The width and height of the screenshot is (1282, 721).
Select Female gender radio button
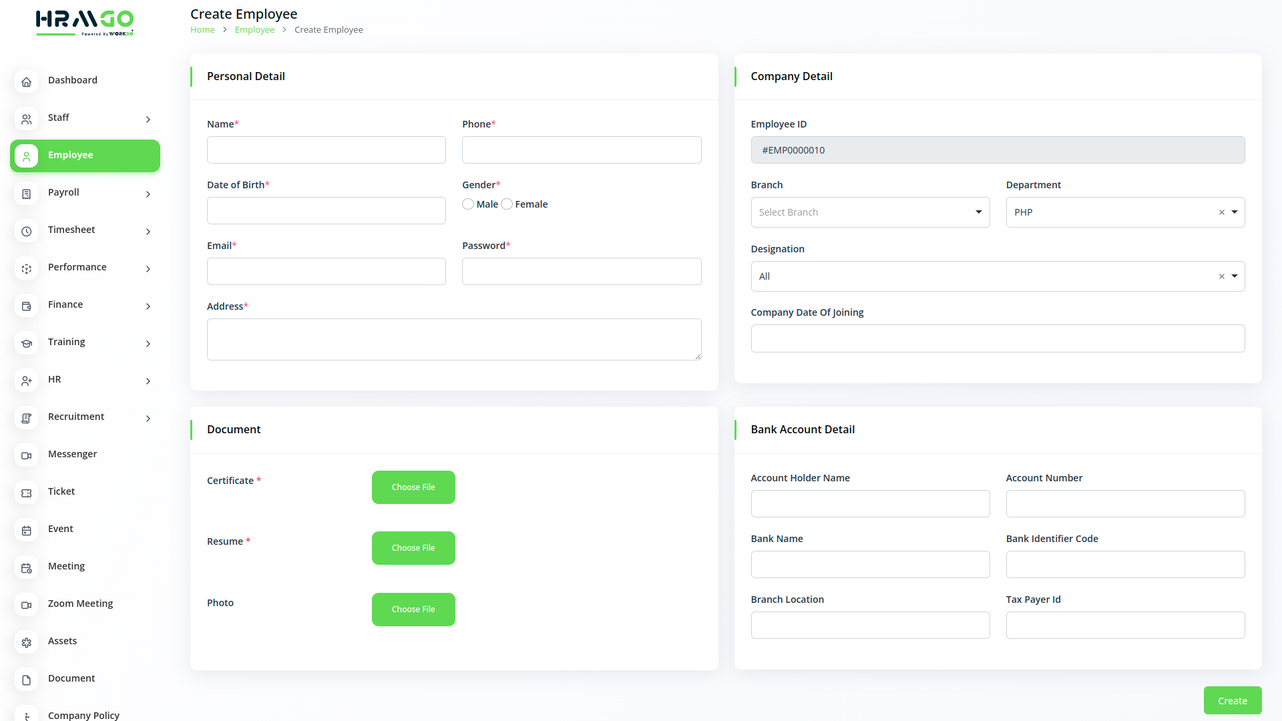click(x=507, y=204)
